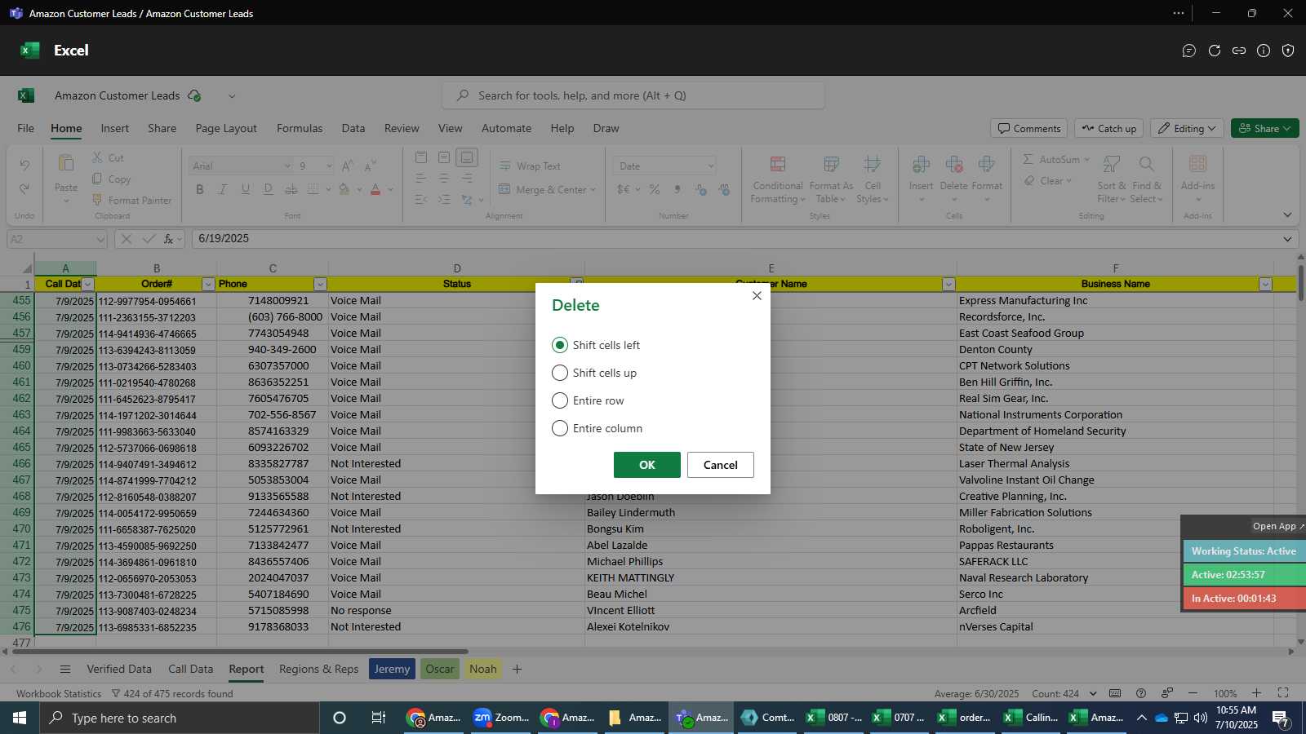This screenshot has height=734, width=1306.
Task: Open the Windows Start menu
Action: pos(20,718)
